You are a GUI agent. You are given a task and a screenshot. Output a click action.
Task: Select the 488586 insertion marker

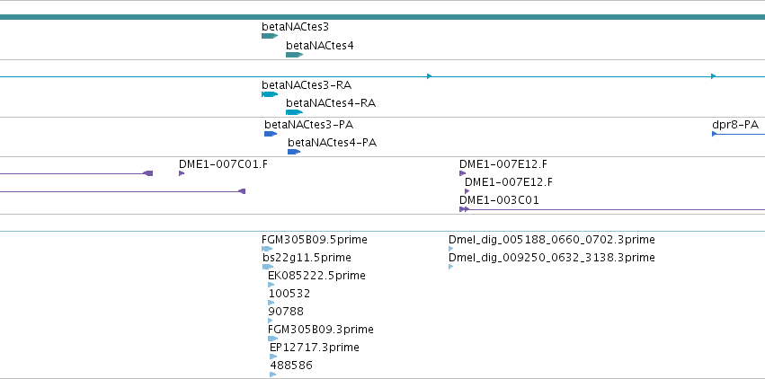[272, 375]
